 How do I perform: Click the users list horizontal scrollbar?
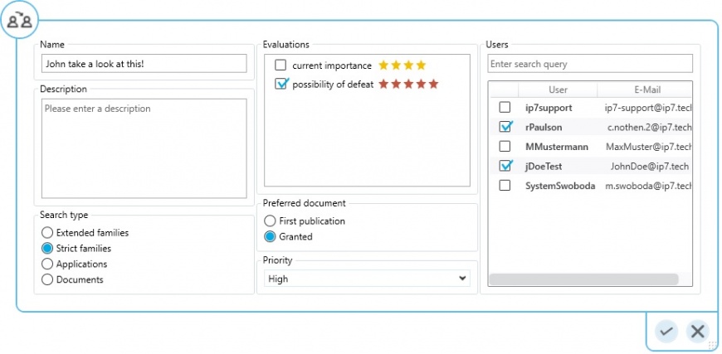pos(583,279)
